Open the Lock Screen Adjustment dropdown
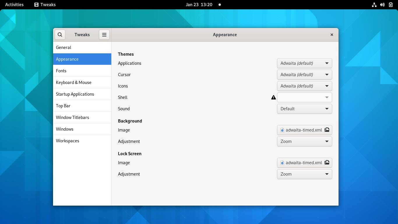Viewport: 398px width, 224px height. tap(304, 174)
